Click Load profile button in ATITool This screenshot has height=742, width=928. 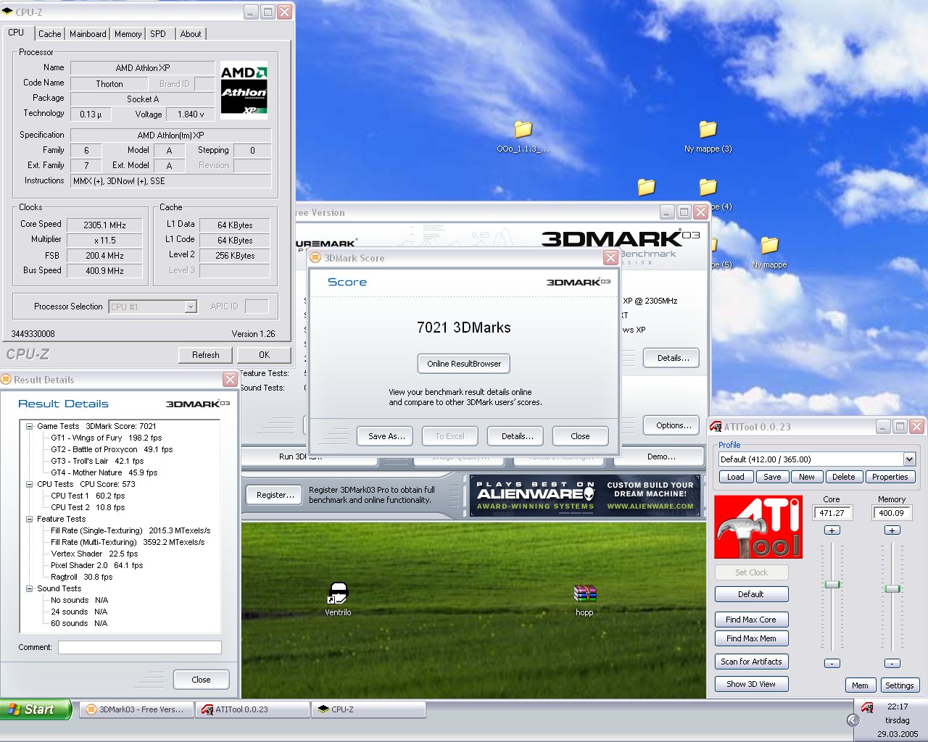tap(736, 477)
